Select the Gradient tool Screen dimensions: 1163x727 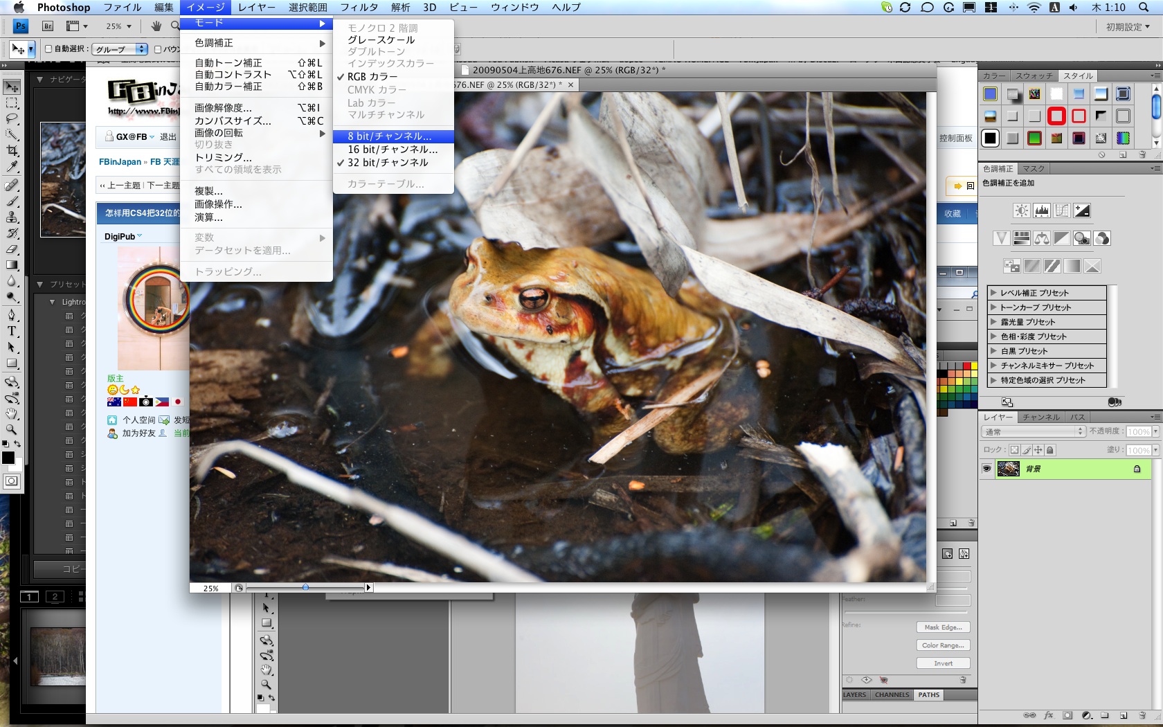click(x=12, y=265)
